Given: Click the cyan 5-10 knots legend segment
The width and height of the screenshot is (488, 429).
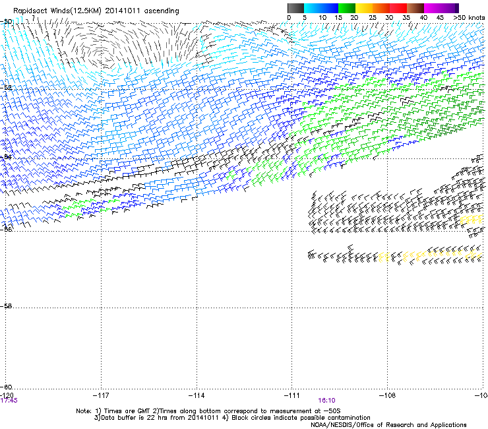Looking at the screenshot, I should point(313,8).
